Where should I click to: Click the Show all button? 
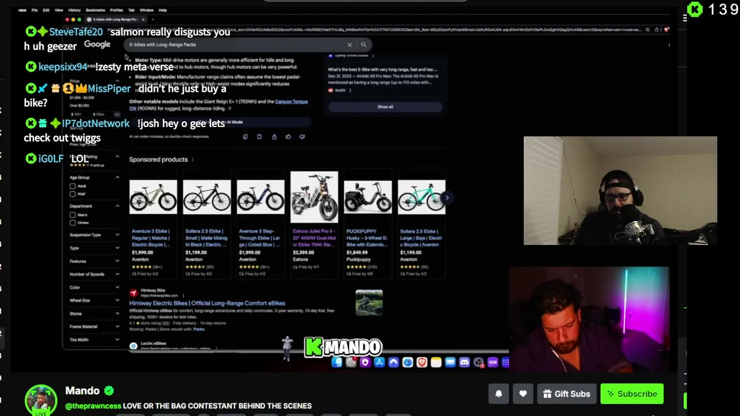click(385, 107)
